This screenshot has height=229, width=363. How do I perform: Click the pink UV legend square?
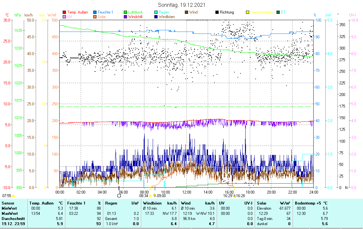click(x=64, y=17)
